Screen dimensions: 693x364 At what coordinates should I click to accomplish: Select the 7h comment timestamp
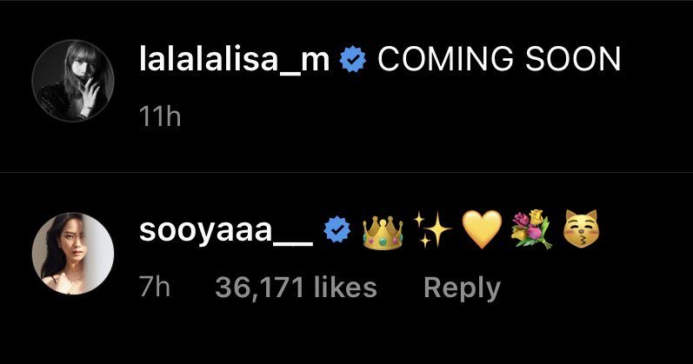(154, 288)
